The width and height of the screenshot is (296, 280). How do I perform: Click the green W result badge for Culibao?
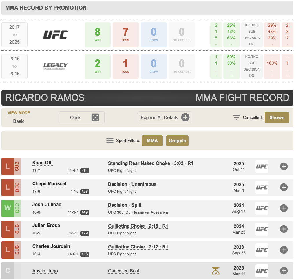tap(8, 208)
